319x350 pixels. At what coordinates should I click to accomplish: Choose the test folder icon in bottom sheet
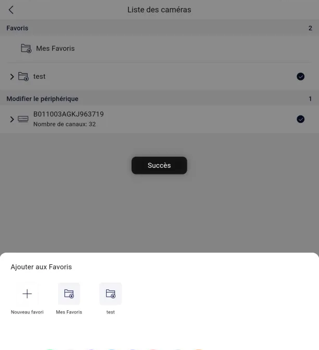110,294
